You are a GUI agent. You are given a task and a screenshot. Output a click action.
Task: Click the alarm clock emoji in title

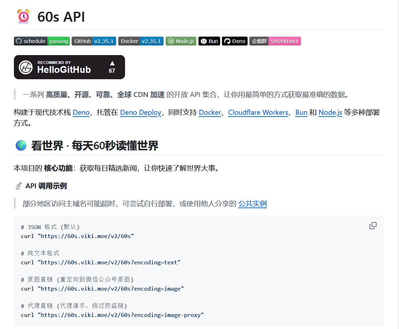pos(24,17)
